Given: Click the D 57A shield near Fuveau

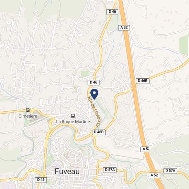Looking at the screenshot, I should pos(110,170).
